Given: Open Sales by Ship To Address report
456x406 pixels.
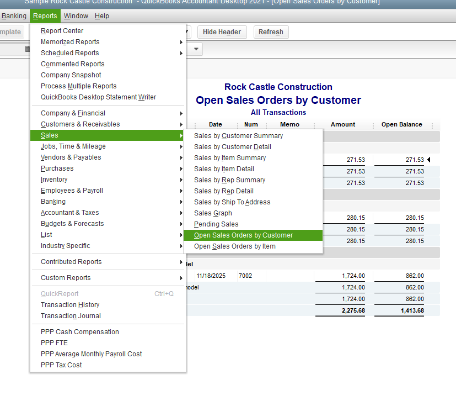Looking at the screenshot, I should pos(253,202).
